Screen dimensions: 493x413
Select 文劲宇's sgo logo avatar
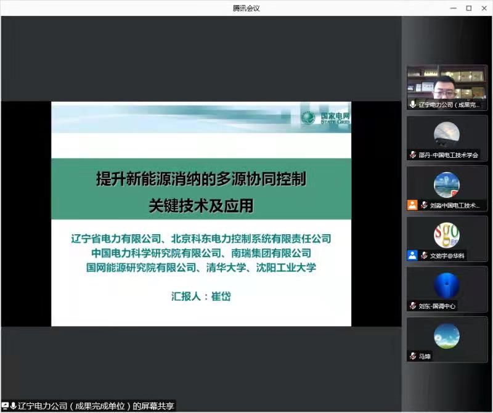pos(447,235)
